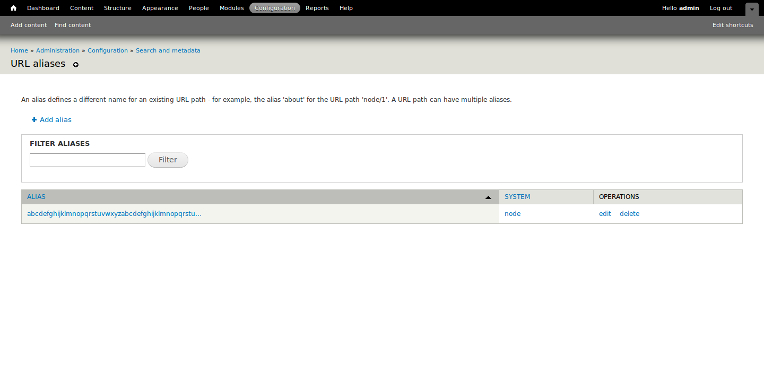Open the Structure menu
This screenshot has width=764, height=373.
[117, 7]
